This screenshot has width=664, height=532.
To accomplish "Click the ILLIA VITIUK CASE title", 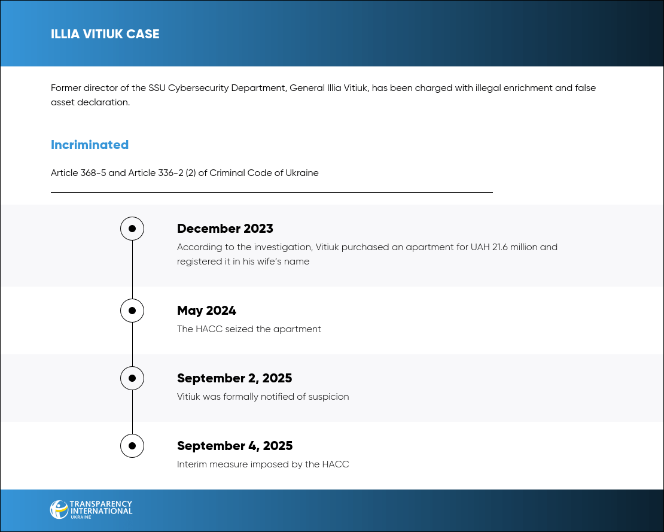I will pos(105,34).
